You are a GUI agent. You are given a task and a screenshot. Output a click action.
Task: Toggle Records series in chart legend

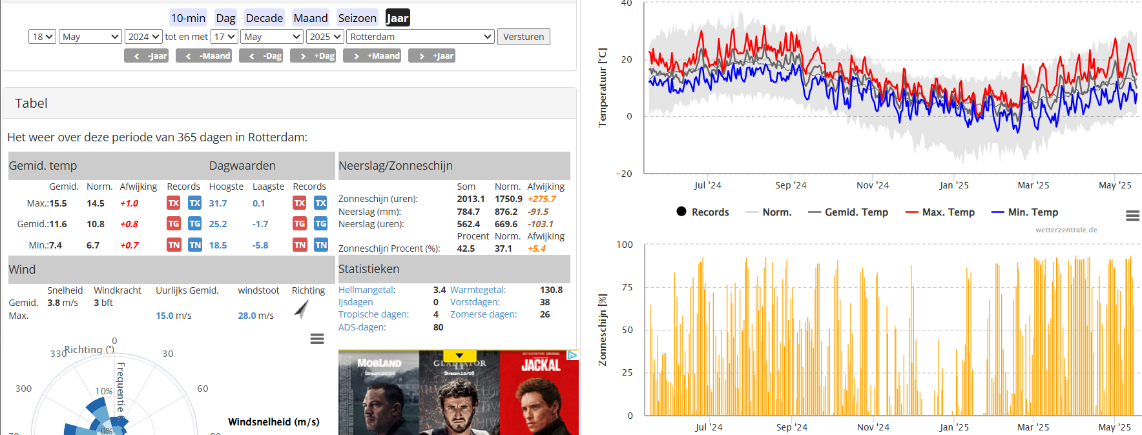[x=702, y=212]
